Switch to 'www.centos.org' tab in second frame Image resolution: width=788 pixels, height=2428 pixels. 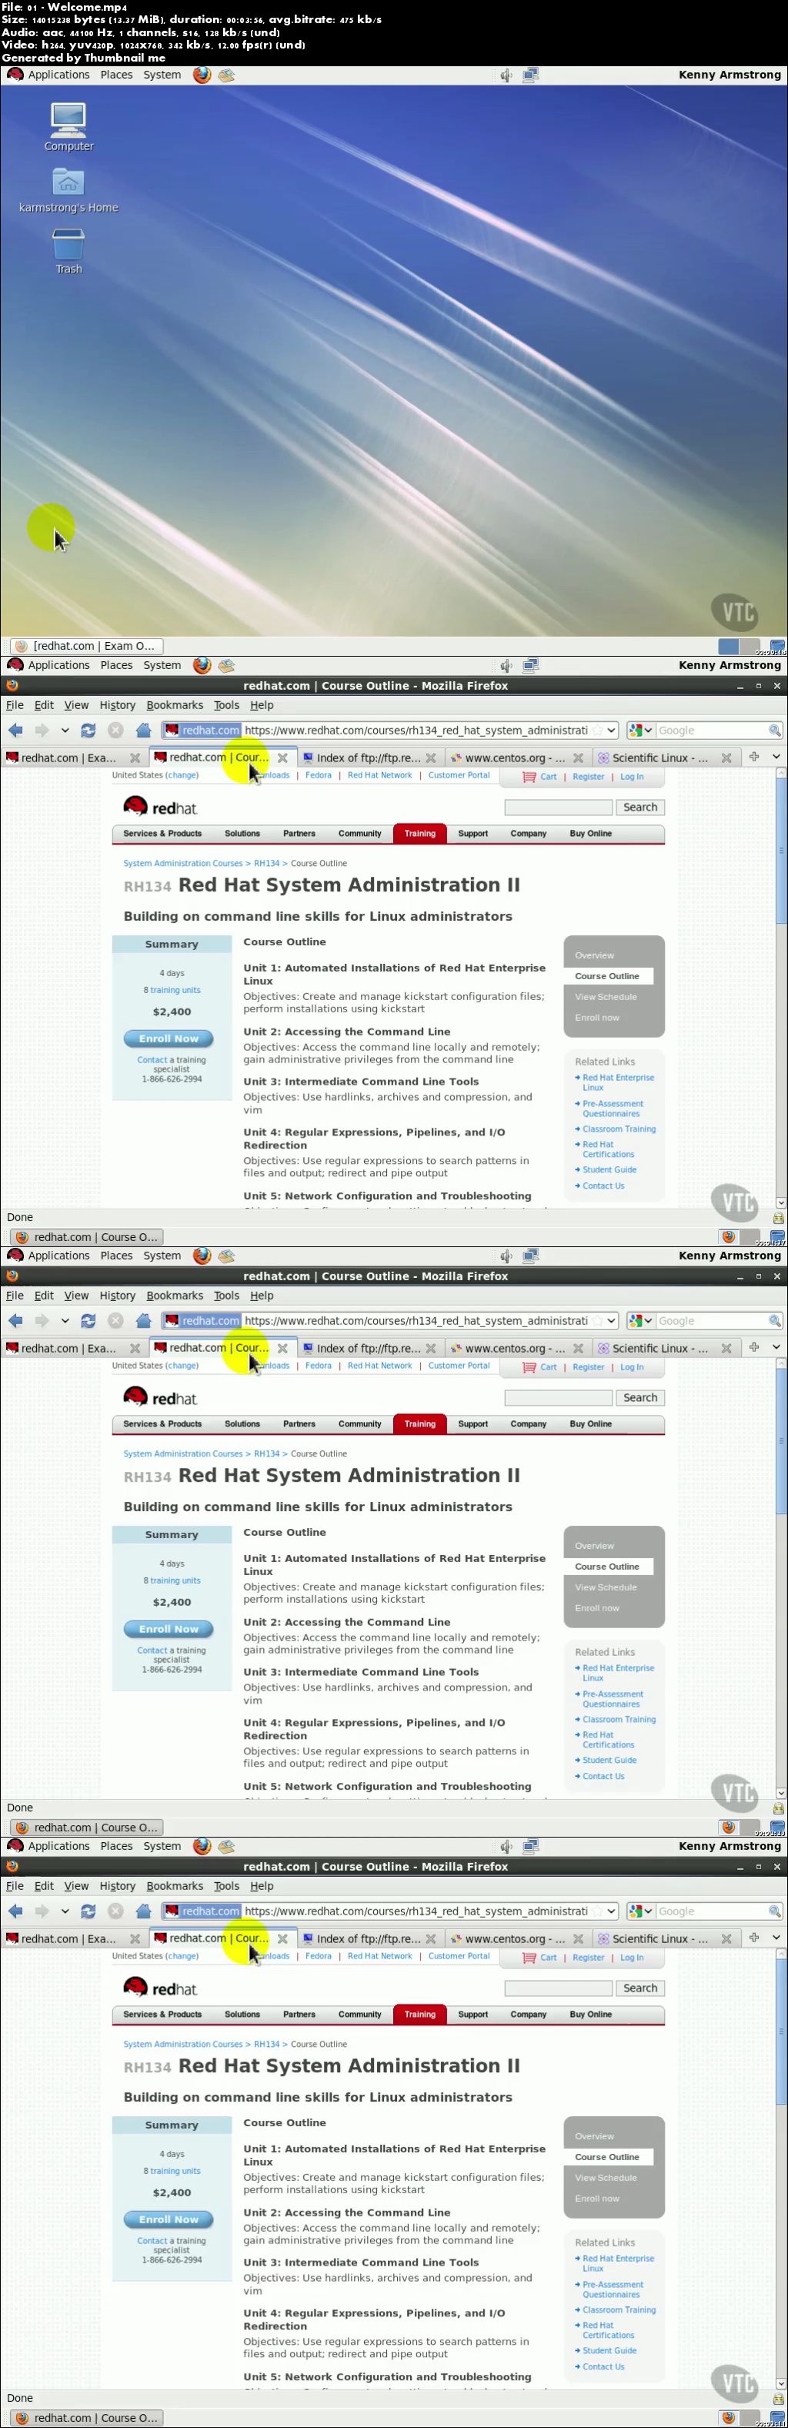coord(515,757)
